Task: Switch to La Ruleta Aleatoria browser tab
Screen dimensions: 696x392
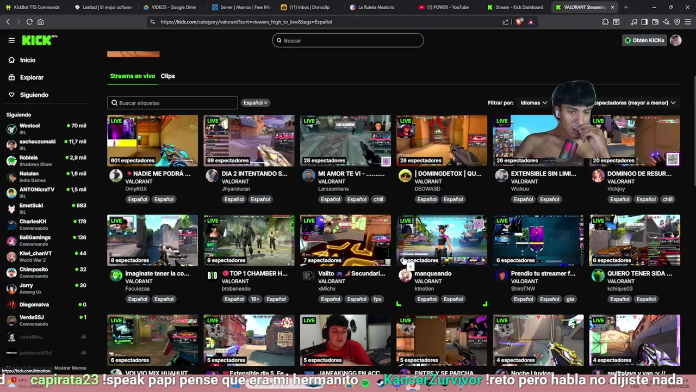Action: tap(376, 7)
